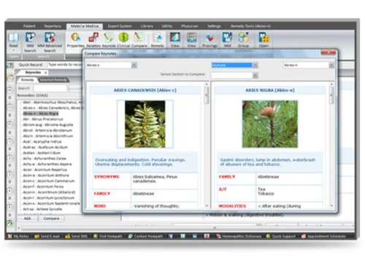Click the Abies canadensis plant image
Image resolution: width=365 pixels, height=273 pixels.
coord(145,124)
